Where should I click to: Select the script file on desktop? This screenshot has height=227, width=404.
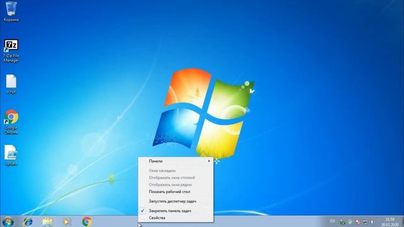(11, 84)
